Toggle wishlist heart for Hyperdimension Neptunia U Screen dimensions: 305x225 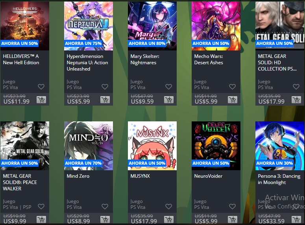(x=105, y=87)
